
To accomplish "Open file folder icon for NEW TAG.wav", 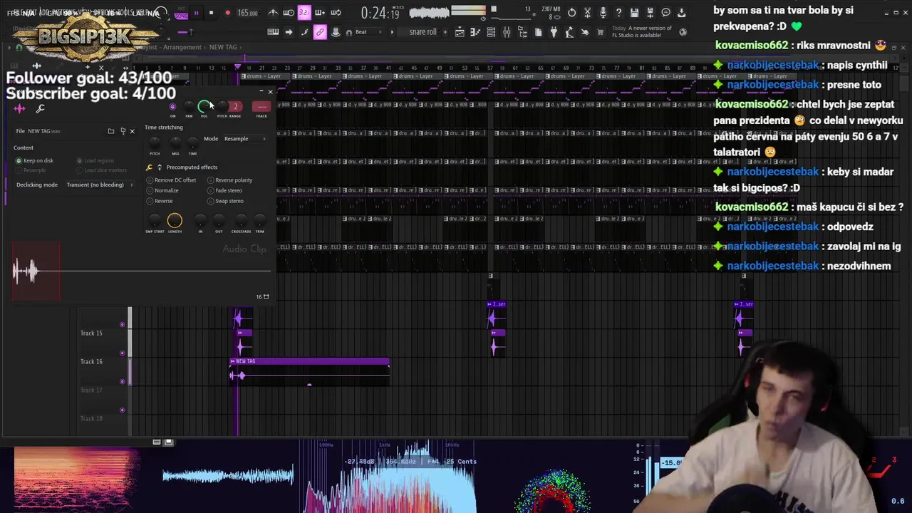I will 110,131.
